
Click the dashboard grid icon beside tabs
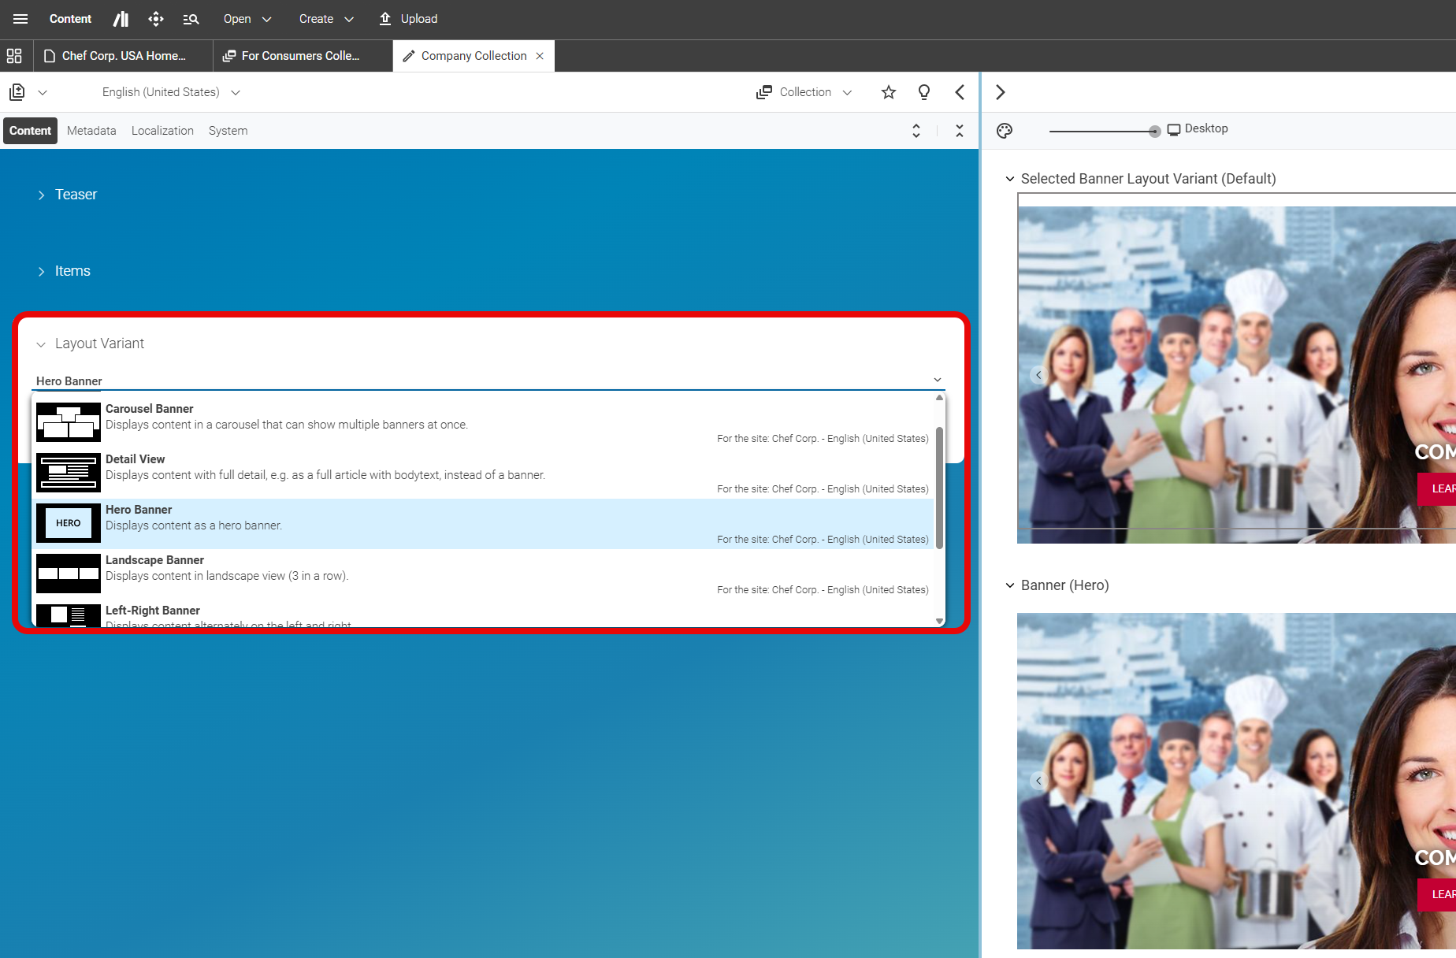click(14, 56)
